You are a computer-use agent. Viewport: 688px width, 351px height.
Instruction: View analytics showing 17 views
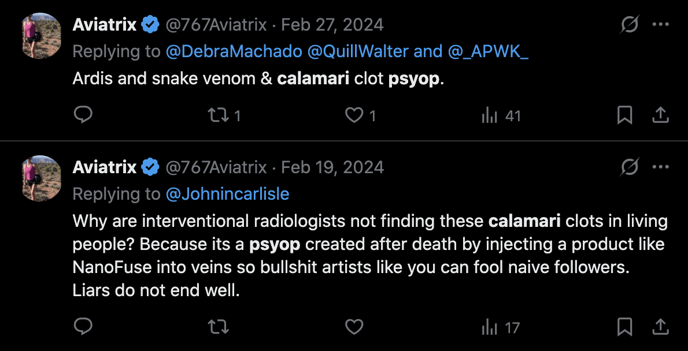[501, 328]
